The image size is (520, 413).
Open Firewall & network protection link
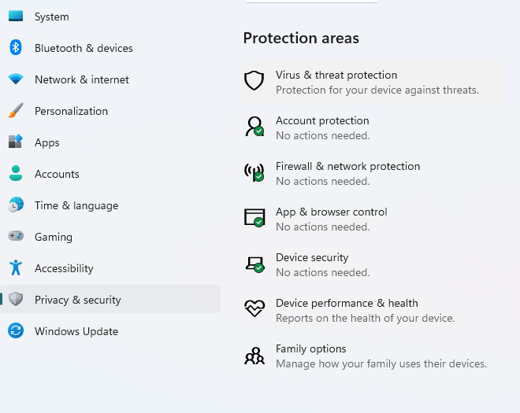coord(347,166)
